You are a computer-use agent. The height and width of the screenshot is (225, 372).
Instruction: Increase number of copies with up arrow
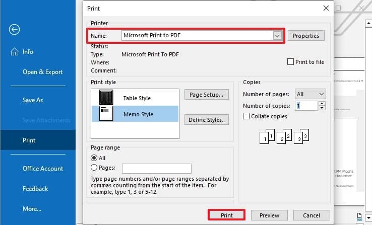click(322, 104)
